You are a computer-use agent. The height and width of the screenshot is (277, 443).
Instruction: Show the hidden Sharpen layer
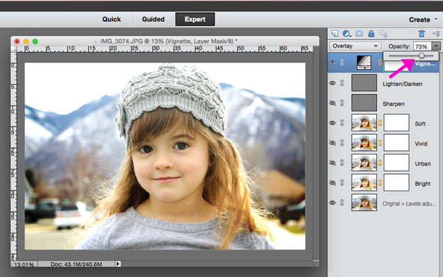pyautogui.click(x=333, y=103)
